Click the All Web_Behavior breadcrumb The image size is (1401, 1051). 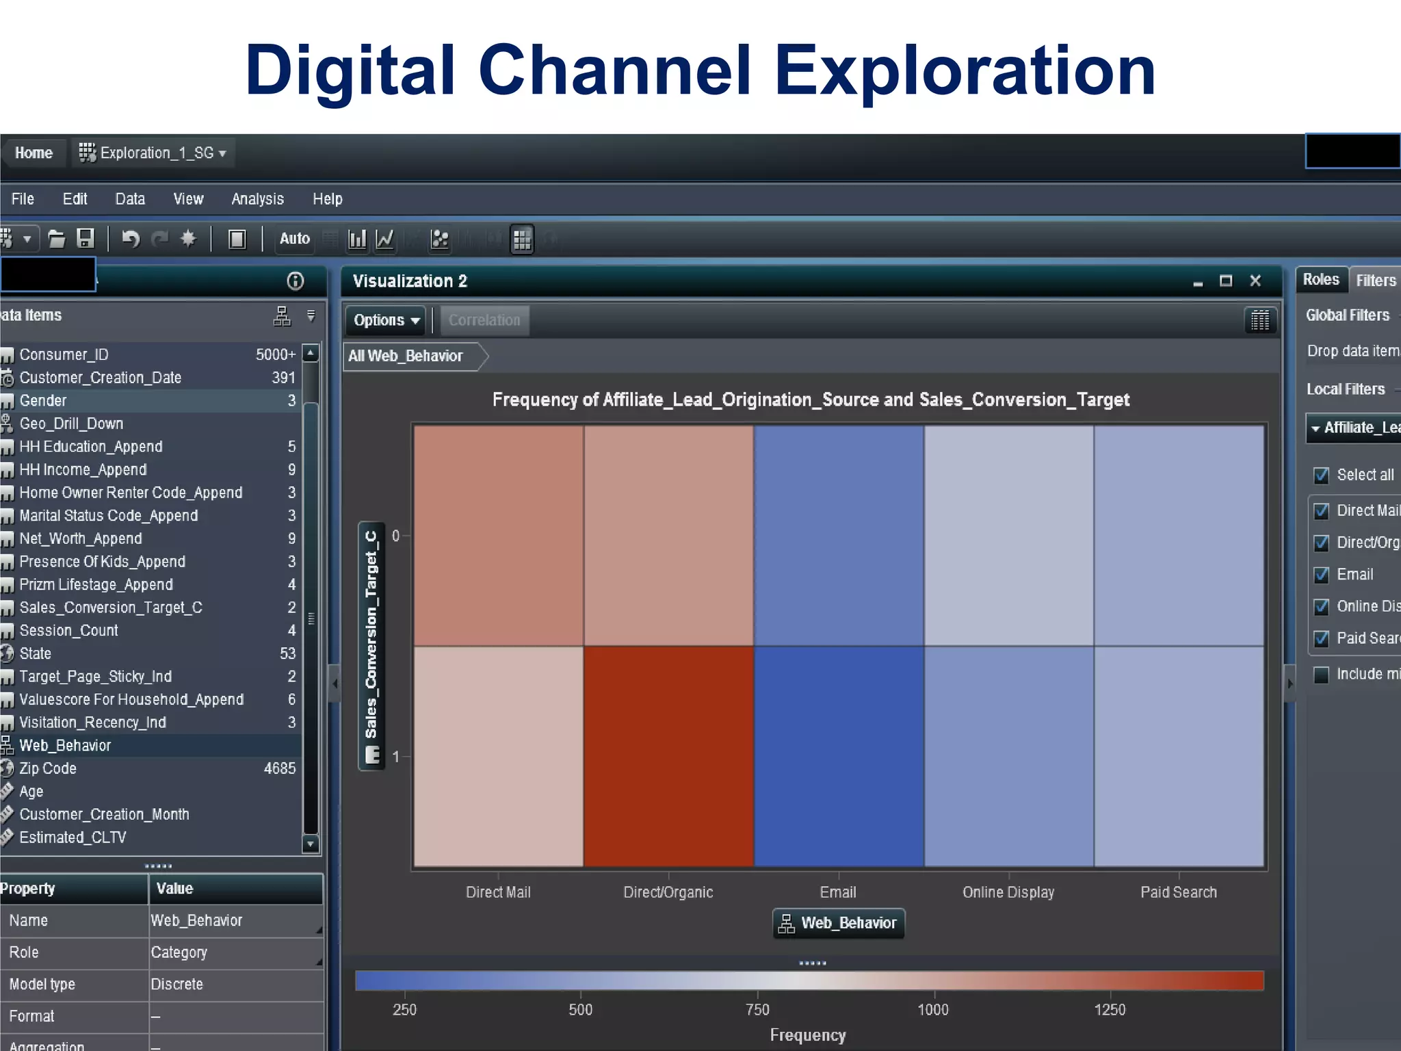(415, 356)
